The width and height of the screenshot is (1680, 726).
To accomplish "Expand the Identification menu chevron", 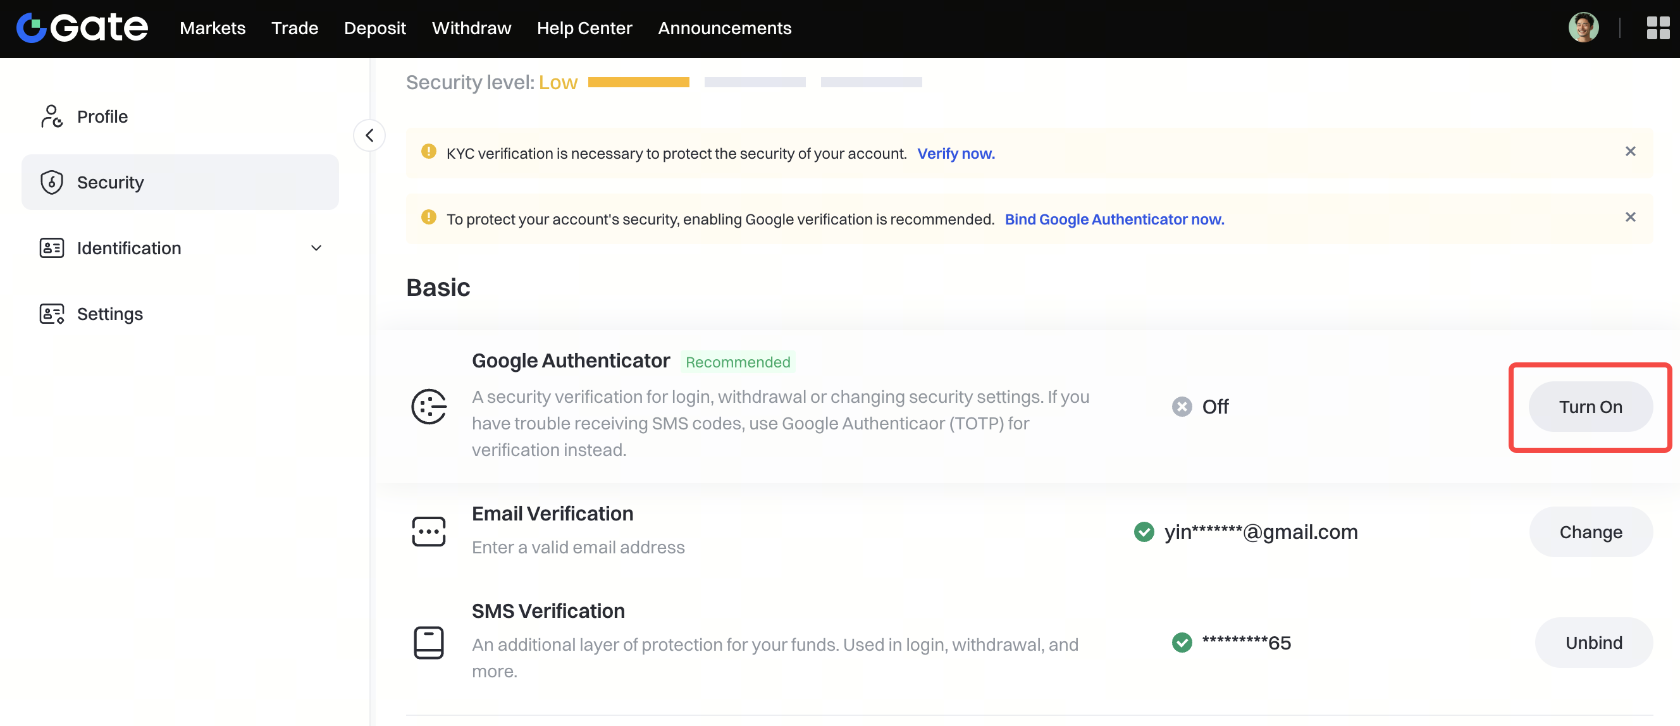I will pyautogui.click(x=316, y=249).
